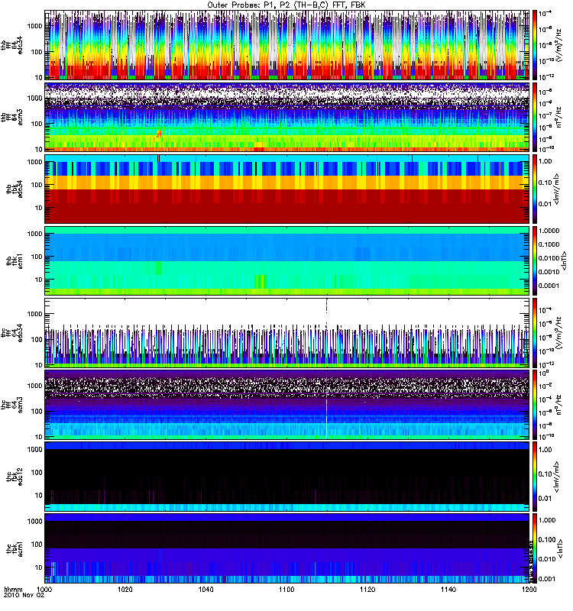Click the thb fff edc34 color bar

(x=535, y=45)
